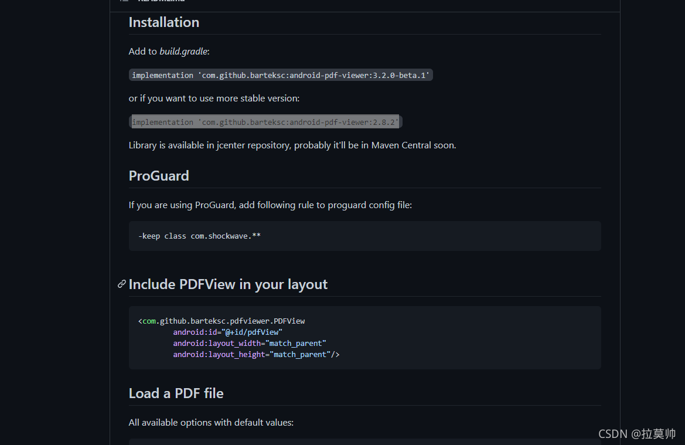Viewport: 685px width, 445px height.
Task: Click the com.github.barteksc.pdfviewer.PDFView tag line
Action: tap(221, 321)
